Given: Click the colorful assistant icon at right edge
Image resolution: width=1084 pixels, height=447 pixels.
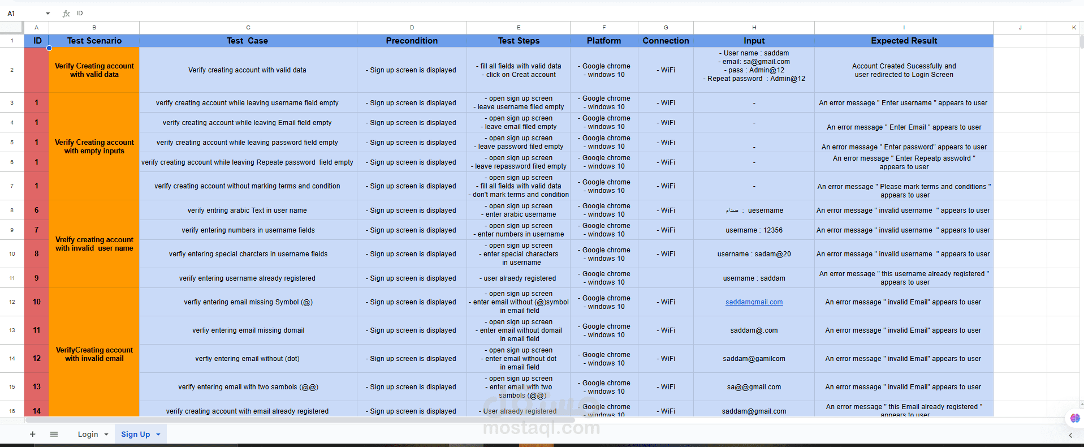Looking at the screenshot, I should click(x=1075, y=418).
